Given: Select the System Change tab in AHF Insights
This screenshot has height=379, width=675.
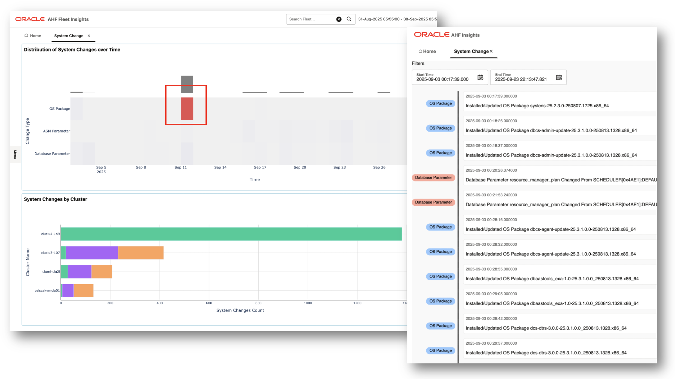Looking at the screenshot, I should coord(470,51).
